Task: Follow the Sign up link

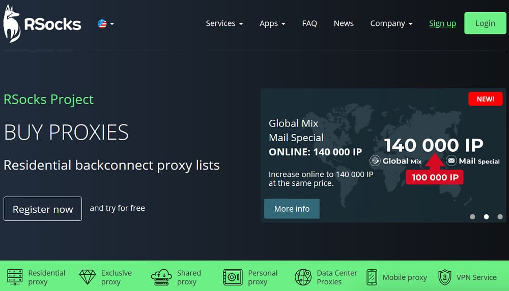Action: coord(442,23)
